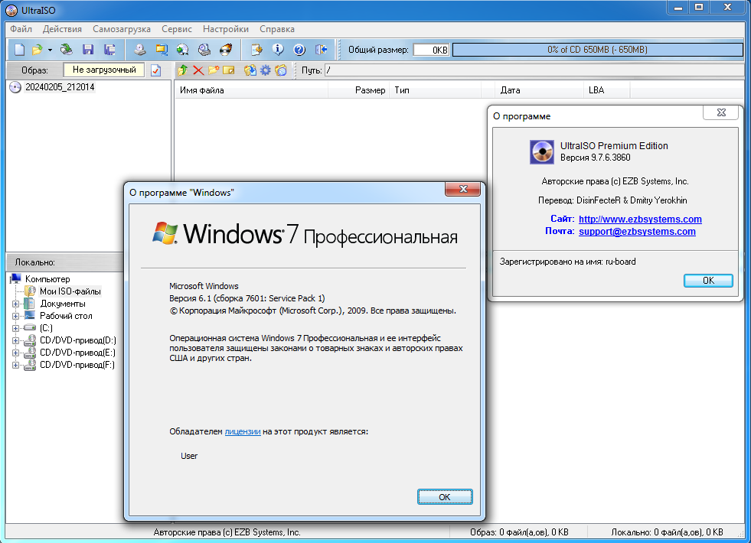Screen dimensions: 751x543
Task: Click the Open CD/DVD disc toolbar icon
Action: pos(66,49)
